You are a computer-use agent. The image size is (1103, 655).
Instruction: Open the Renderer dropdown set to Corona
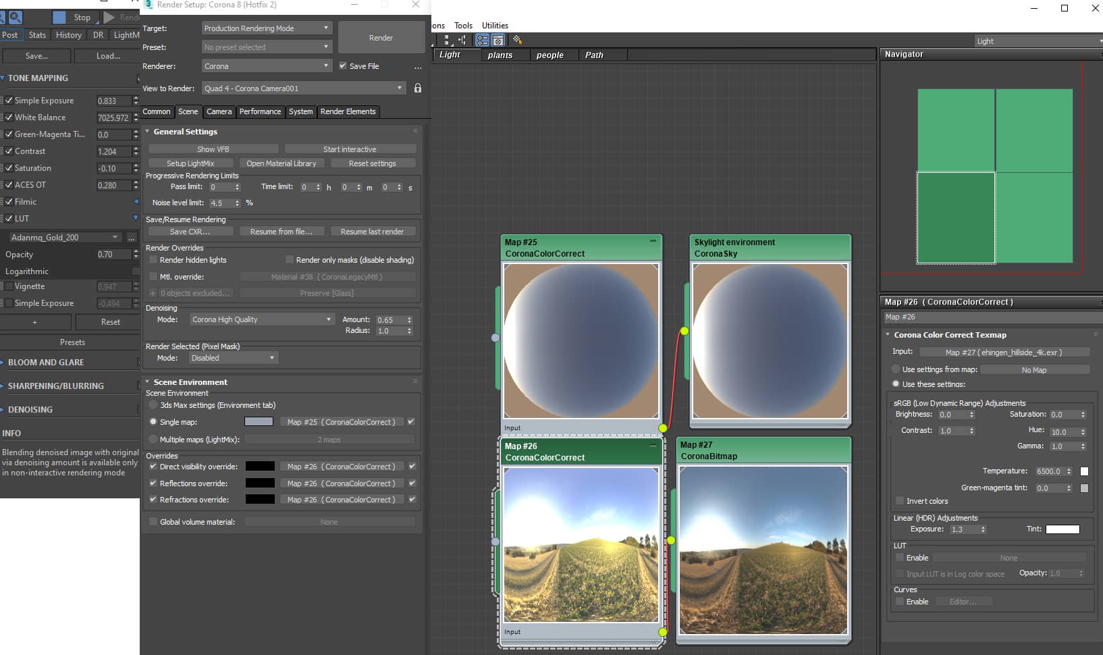[x=267, y=66]
